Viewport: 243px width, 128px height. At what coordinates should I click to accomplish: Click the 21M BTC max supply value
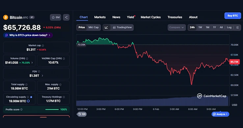(x=53, y=88)
